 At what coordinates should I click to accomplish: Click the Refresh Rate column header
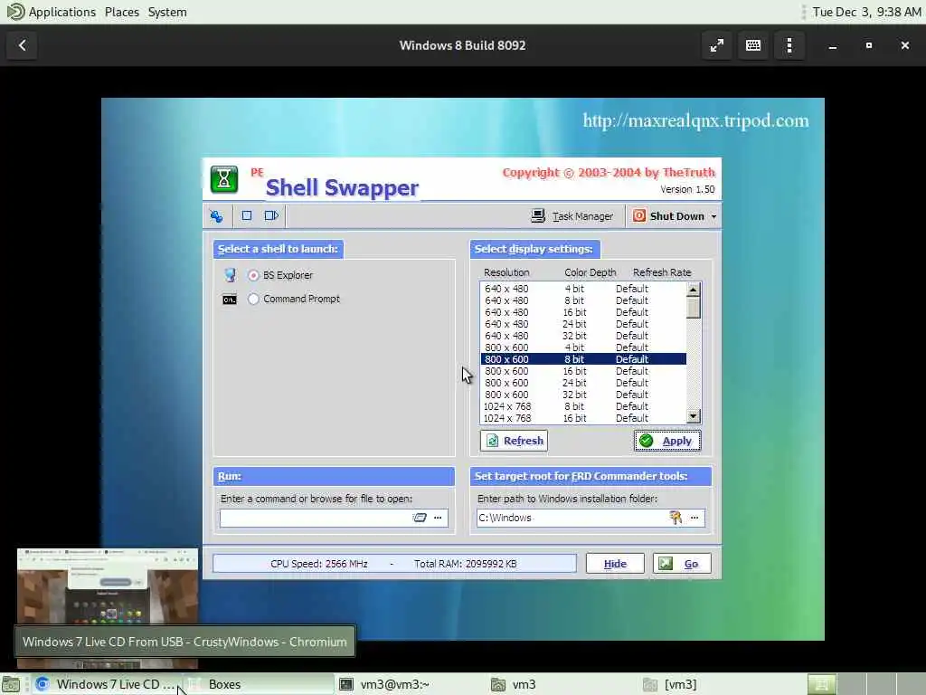pos(662,272)
